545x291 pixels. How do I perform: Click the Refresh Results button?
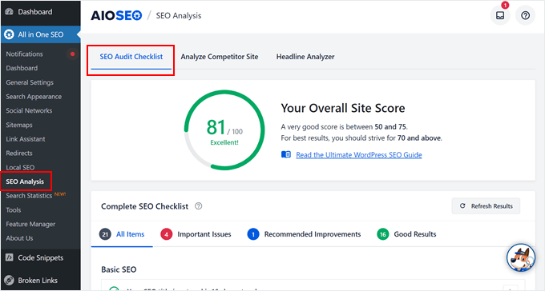[486, 206]
